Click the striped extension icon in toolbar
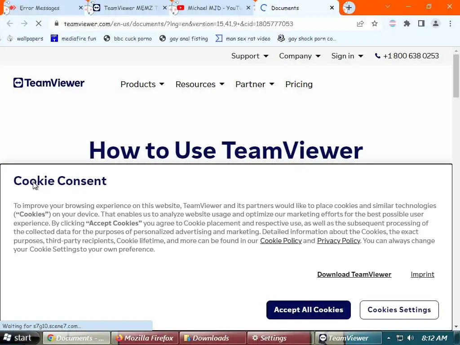This screenshot has height=345, width=460. point(393,24)
